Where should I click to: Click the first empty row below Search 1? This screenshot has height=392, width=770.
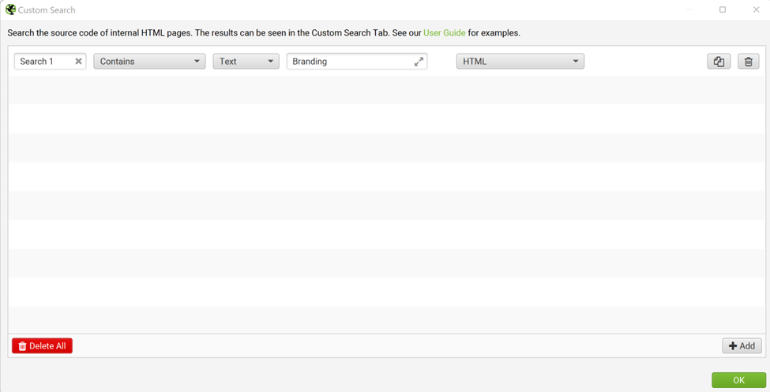[385, 90]
